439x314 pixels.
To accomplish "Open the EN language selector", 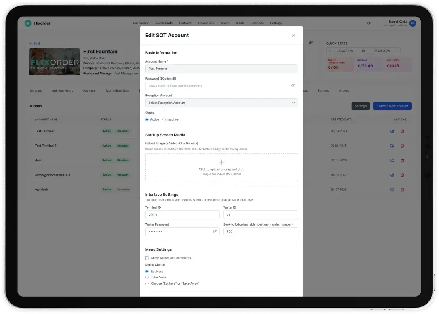I will (x=369, y=23).
